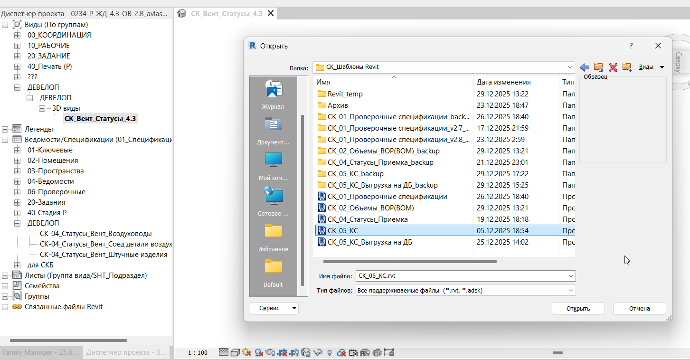This screenshot has width=690, height=360.
Task: Open Мой компьютер in the places sidebar
Action: coord(273,166)
